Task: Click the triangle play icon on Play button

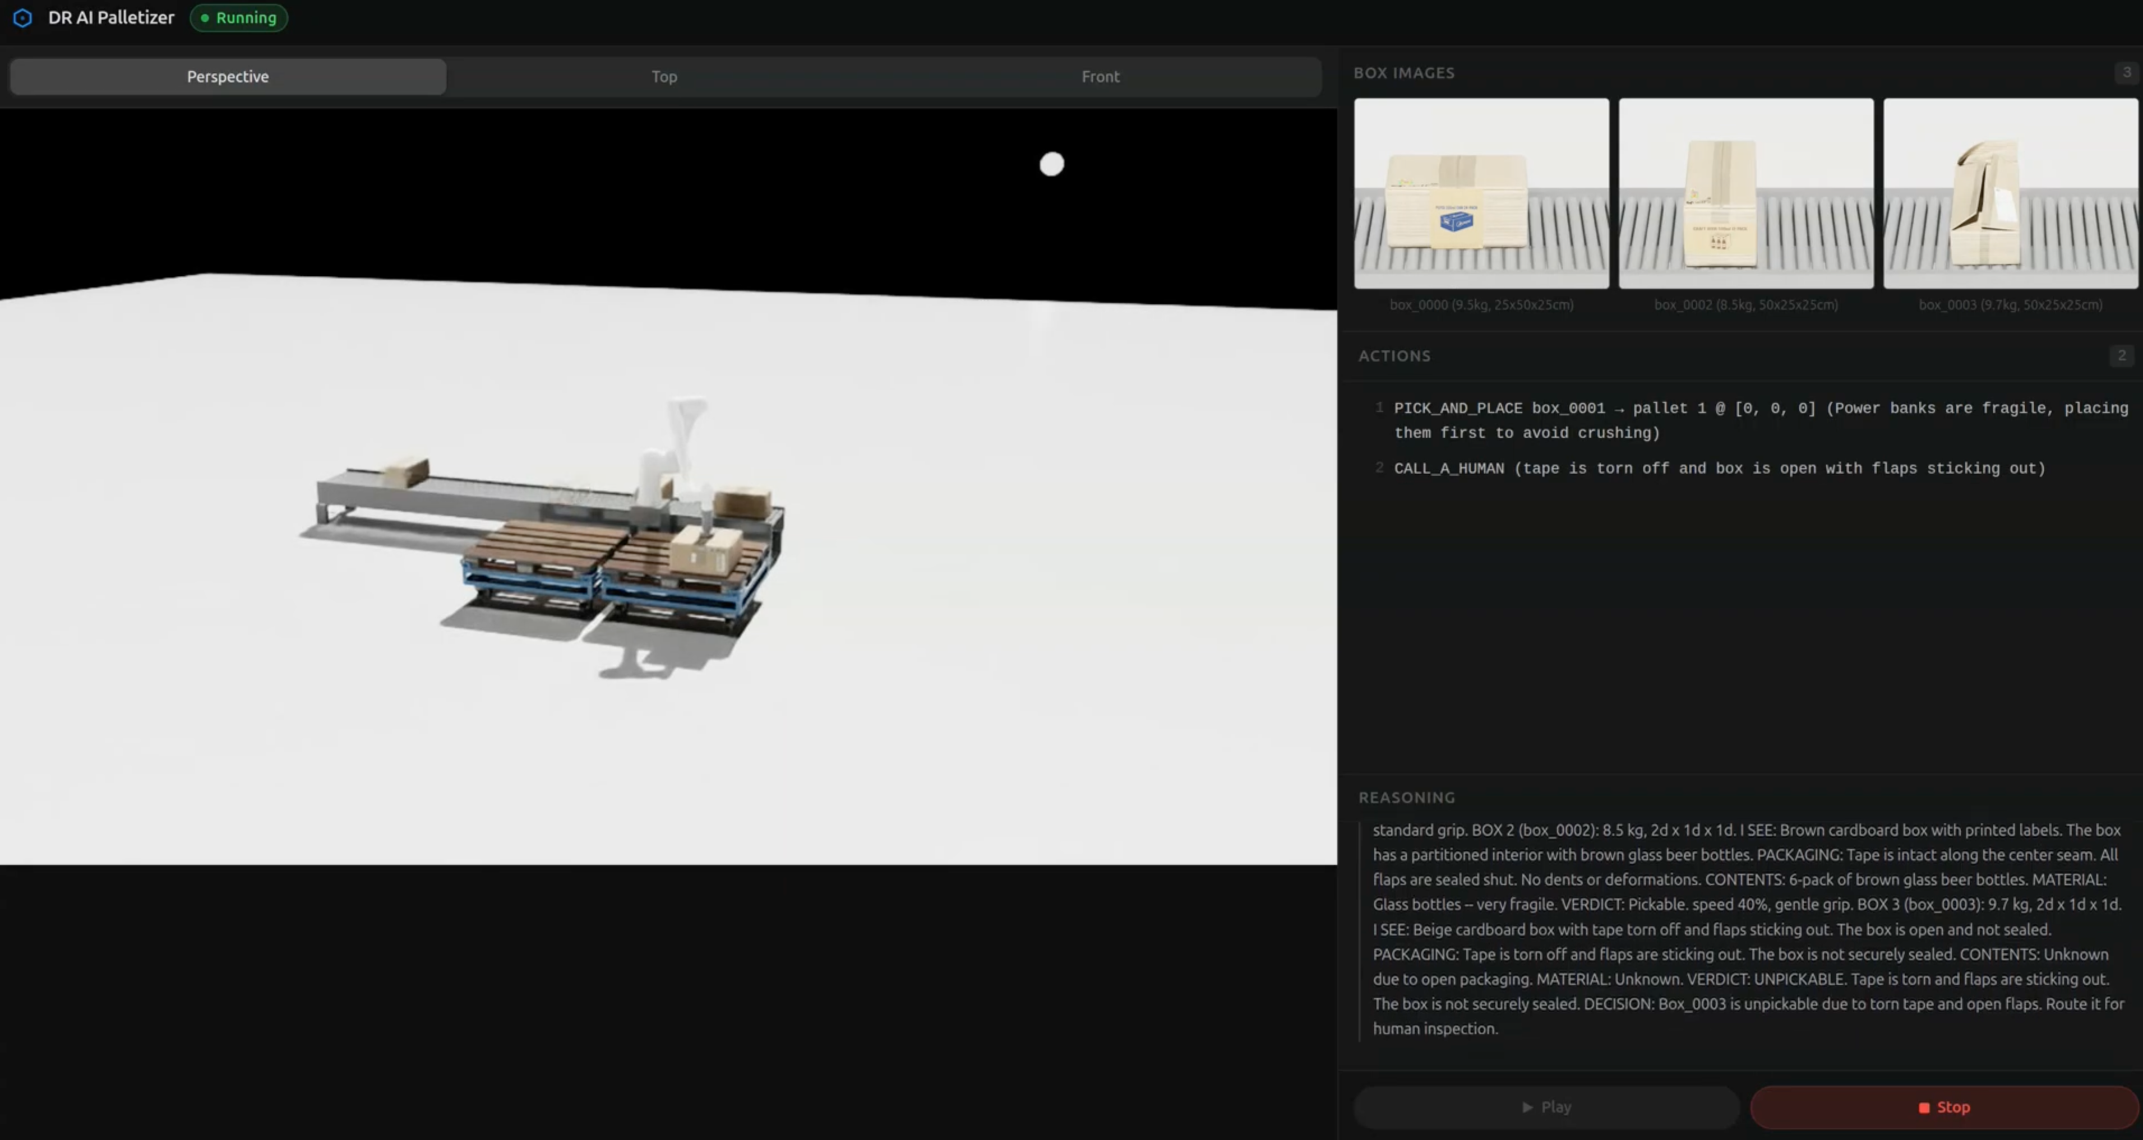Action: click(1528, 1107)
